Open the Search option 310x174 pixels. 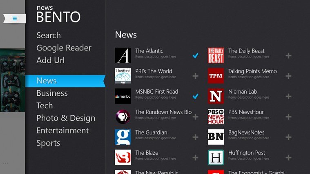tap(49, 35)
